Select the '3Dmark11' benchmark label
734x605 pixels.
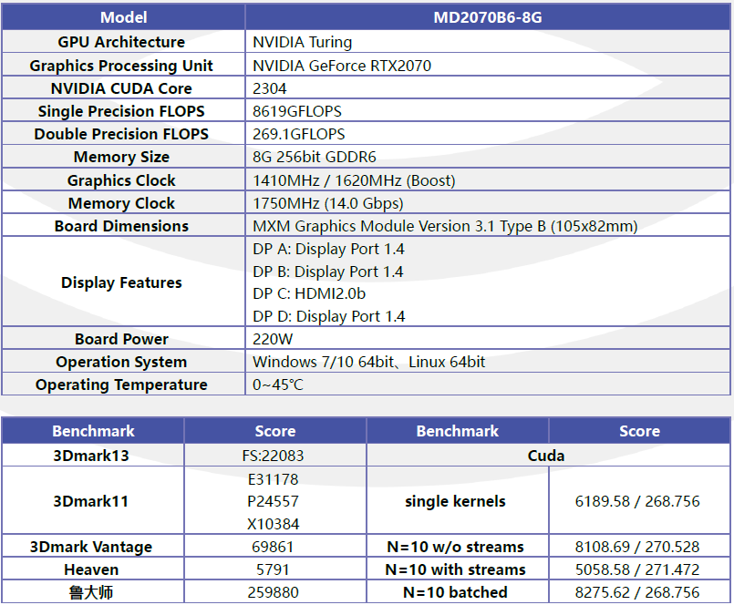pyautogui.click(x=91, y=502)
